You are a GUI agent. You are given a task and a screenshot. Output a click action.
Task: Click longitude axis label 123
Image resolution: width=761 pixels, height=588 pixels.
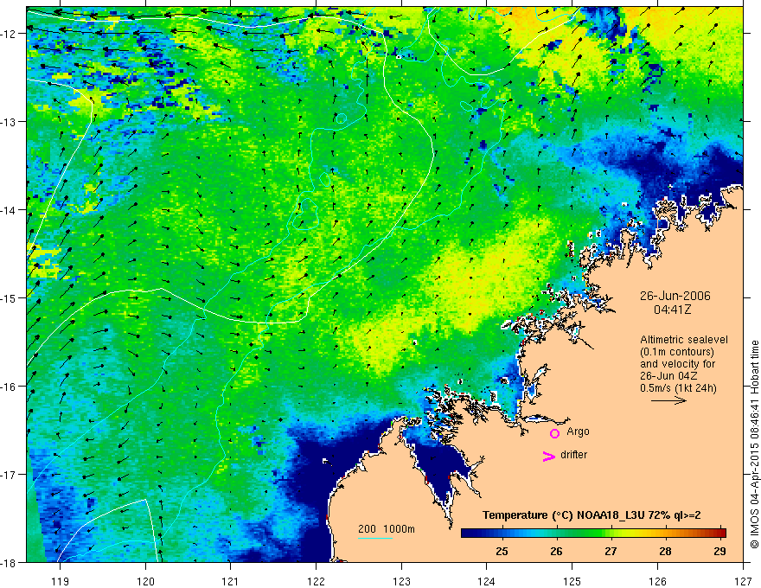point(401,581)
